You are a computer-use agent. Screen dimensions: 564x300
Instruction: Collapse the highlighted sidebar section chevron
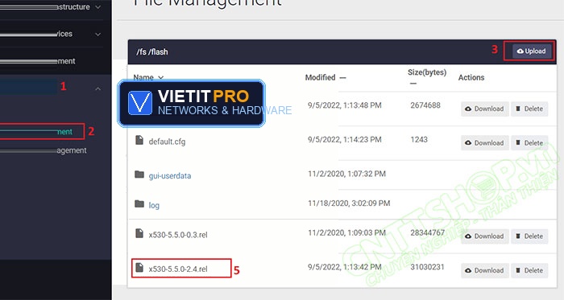coord(97,88)
